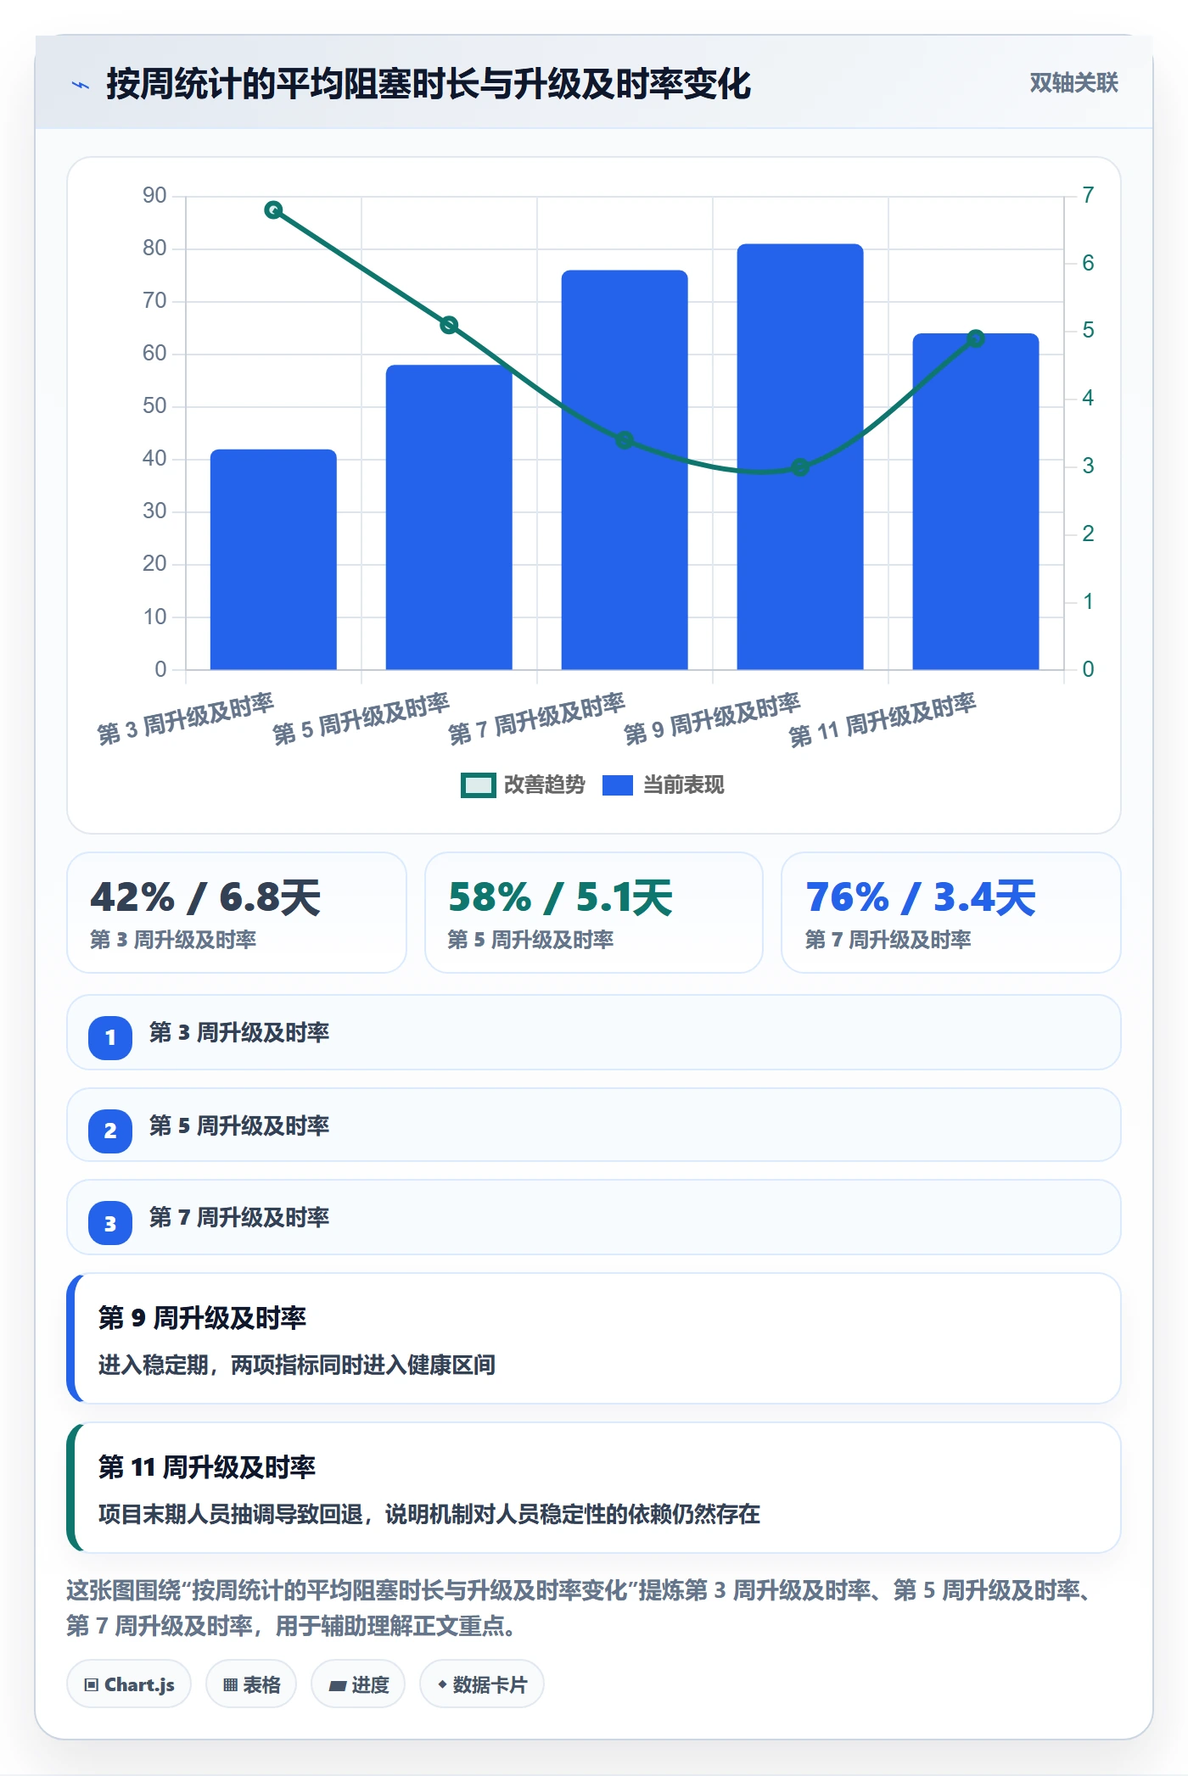Toggle the 改善趋势 legend series
Screen dimensions: 1188x1776
(x=523, y=785)
